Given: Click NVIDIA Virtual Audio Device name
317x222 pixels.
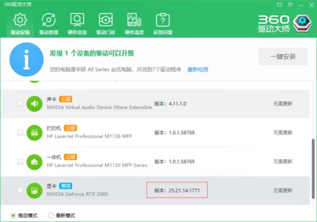Looking at the screenshot, I should click(x=99, y=107).
